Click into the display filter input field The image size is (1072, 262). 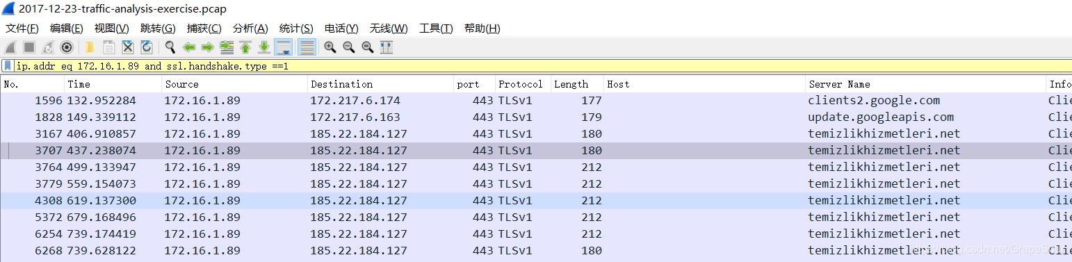click(542, 66)
